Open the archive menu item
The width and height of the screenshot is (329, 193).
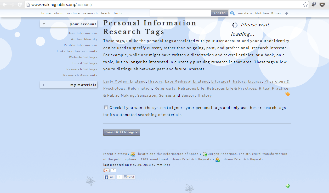coord(73,13)
